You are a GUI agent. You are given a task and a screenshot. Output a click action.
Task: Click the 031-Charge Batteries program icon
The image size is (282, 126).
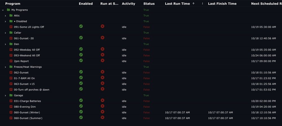[x=11, y=101]
